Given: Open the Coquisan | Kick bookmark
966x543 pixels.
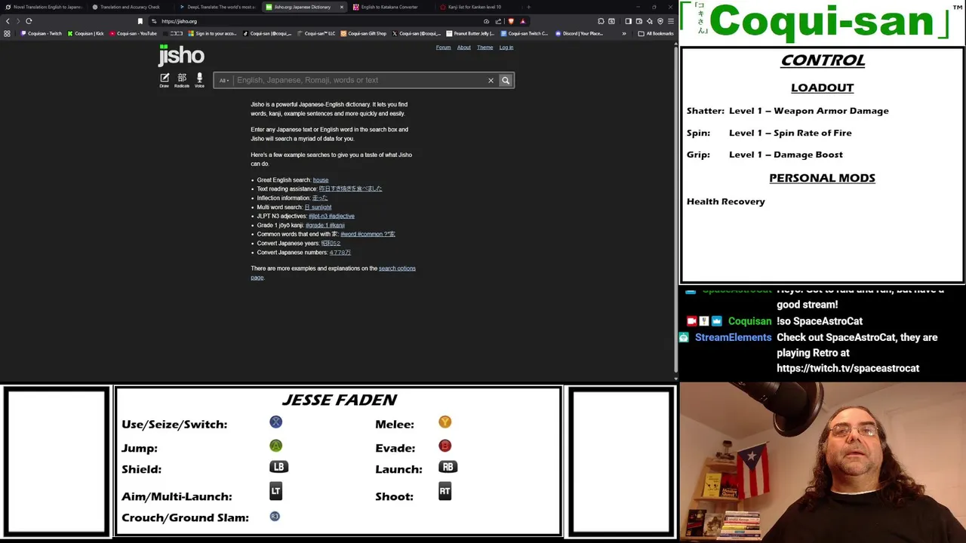Looking at the screenshot, I should [x=86, y=33].
